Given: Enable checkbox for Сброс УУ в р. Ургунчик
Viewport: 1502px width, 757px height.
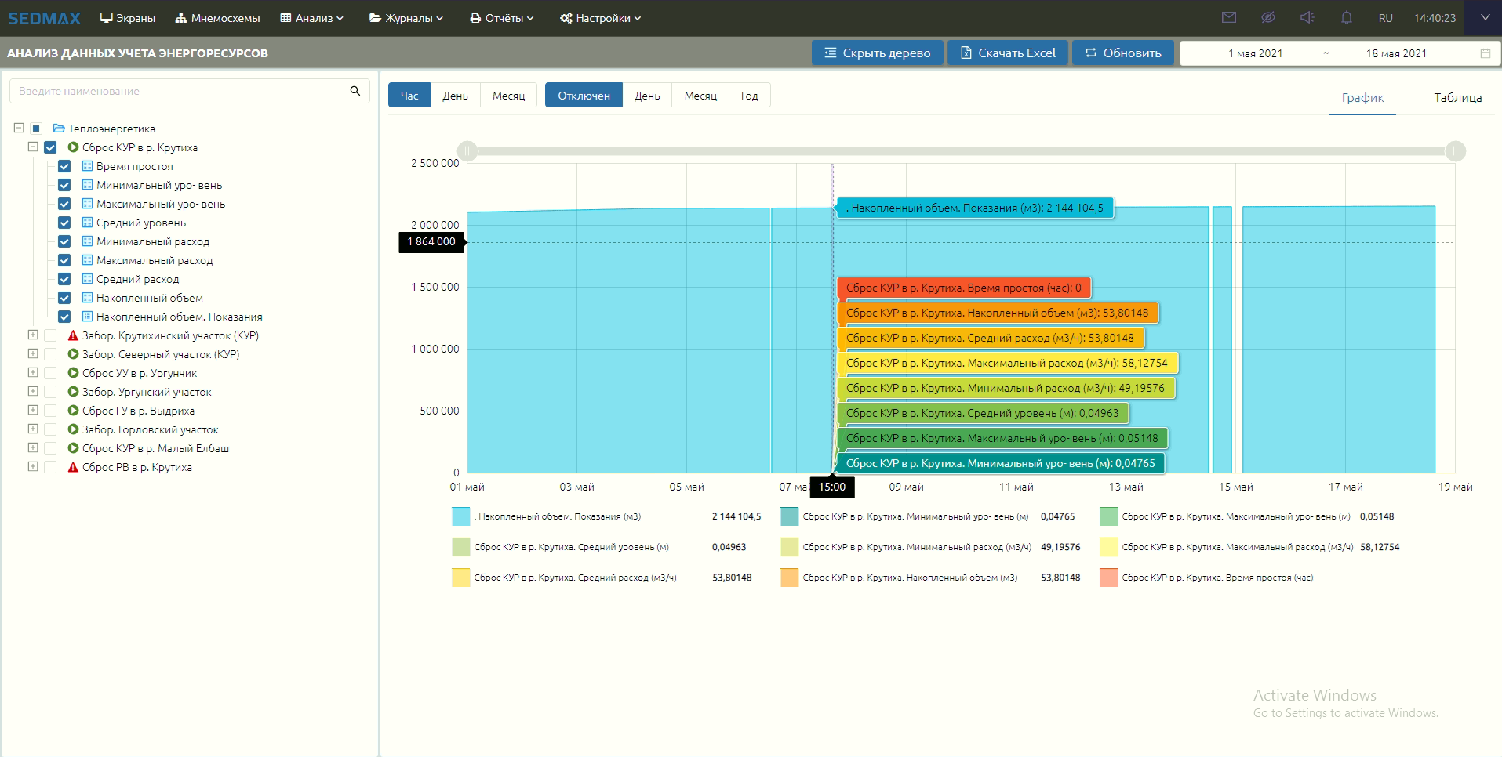Looking at the screenshot, I should (x=50, y=373).
